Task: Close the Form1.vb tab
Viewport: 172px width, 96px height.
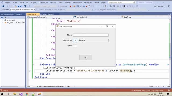Action: [x=38, y=14]
